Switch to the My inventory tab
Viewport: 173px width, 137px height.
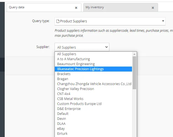pyautogui.click(x=121, y=7)
